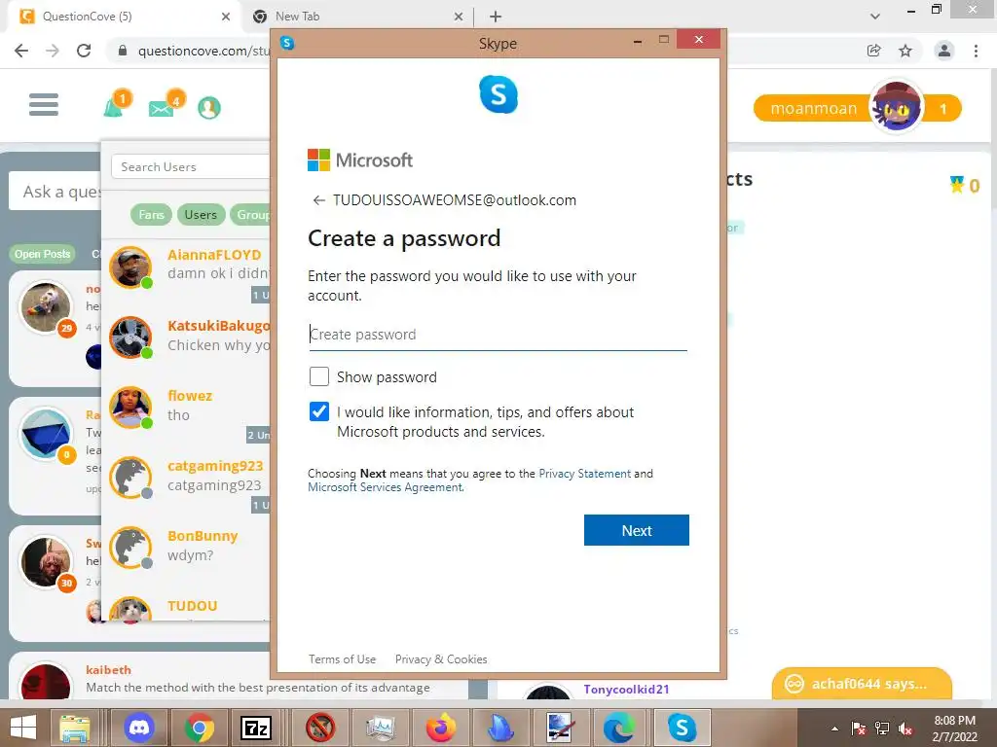Click the network tray icon
The height and width of the screenshot is (747, 997).
point(882,729)
